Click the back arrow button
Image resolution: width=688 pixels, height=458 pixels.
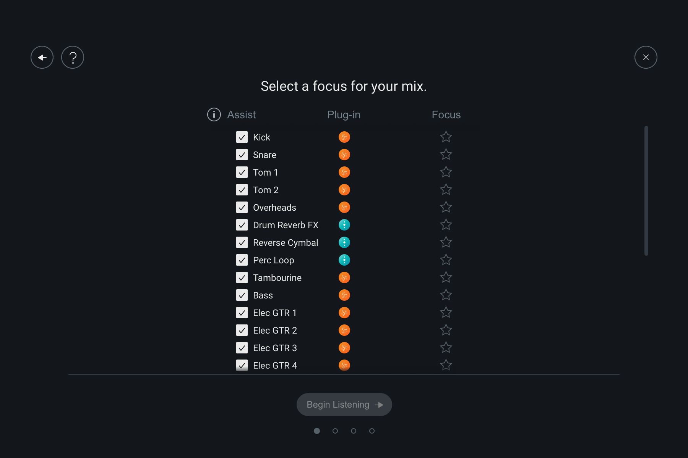coord(42,57)
